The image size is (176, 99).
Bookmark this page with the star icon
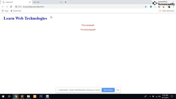146,7
